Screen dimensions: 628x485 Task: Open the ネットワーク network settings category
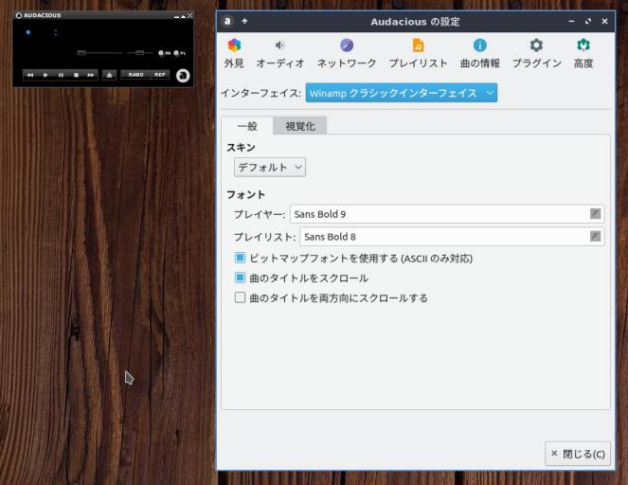click(x=347, y=53)
